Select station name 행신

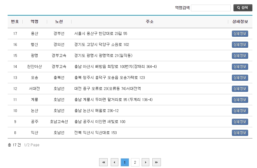coord(35,44)
